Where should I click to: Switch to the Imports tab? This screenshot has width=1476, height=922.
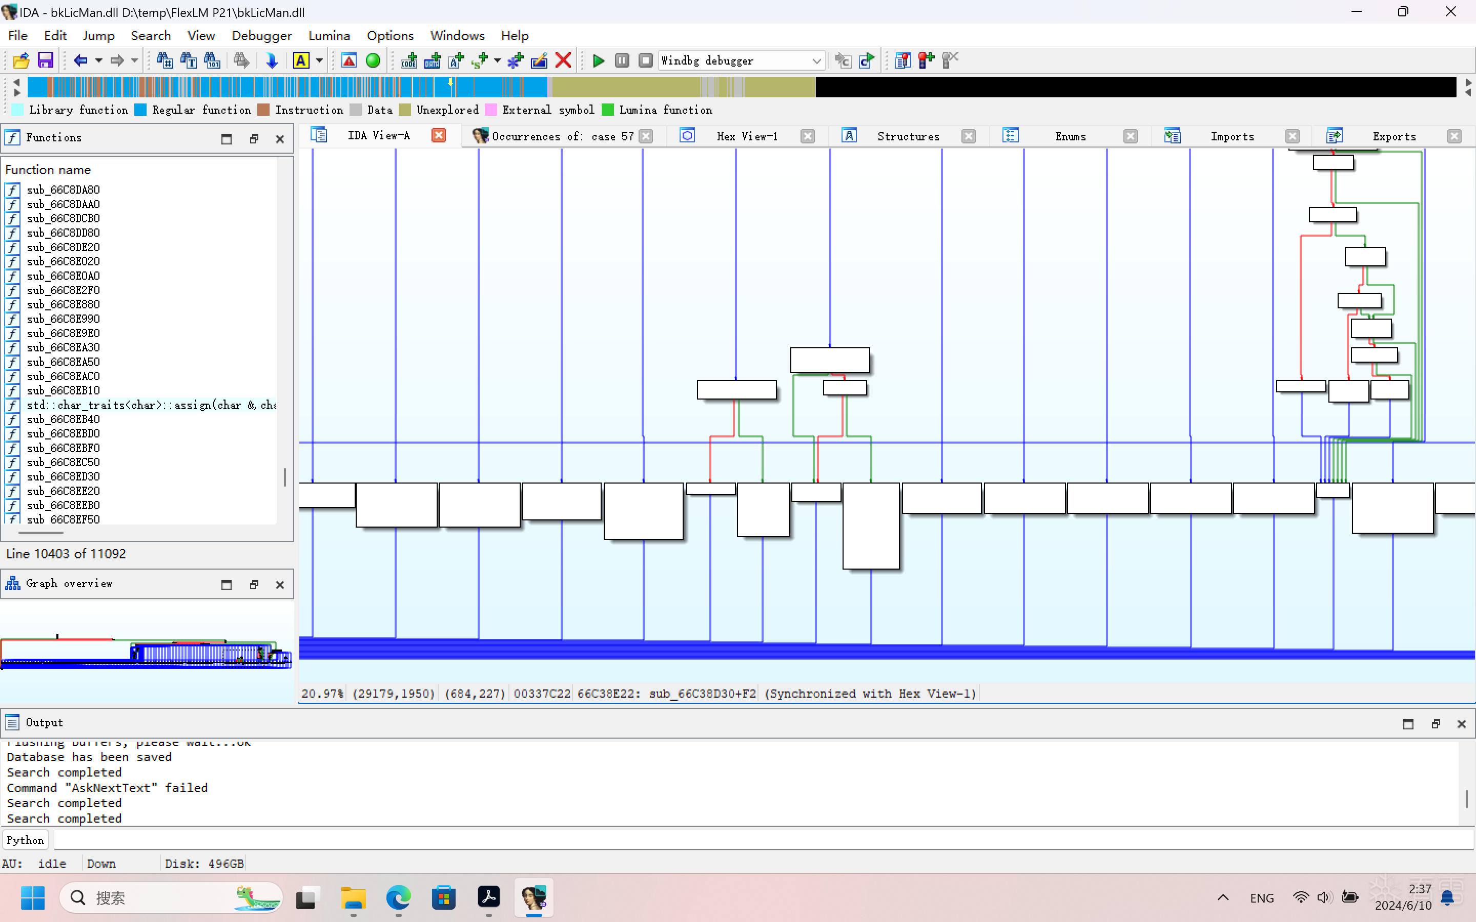point(1232,136)
